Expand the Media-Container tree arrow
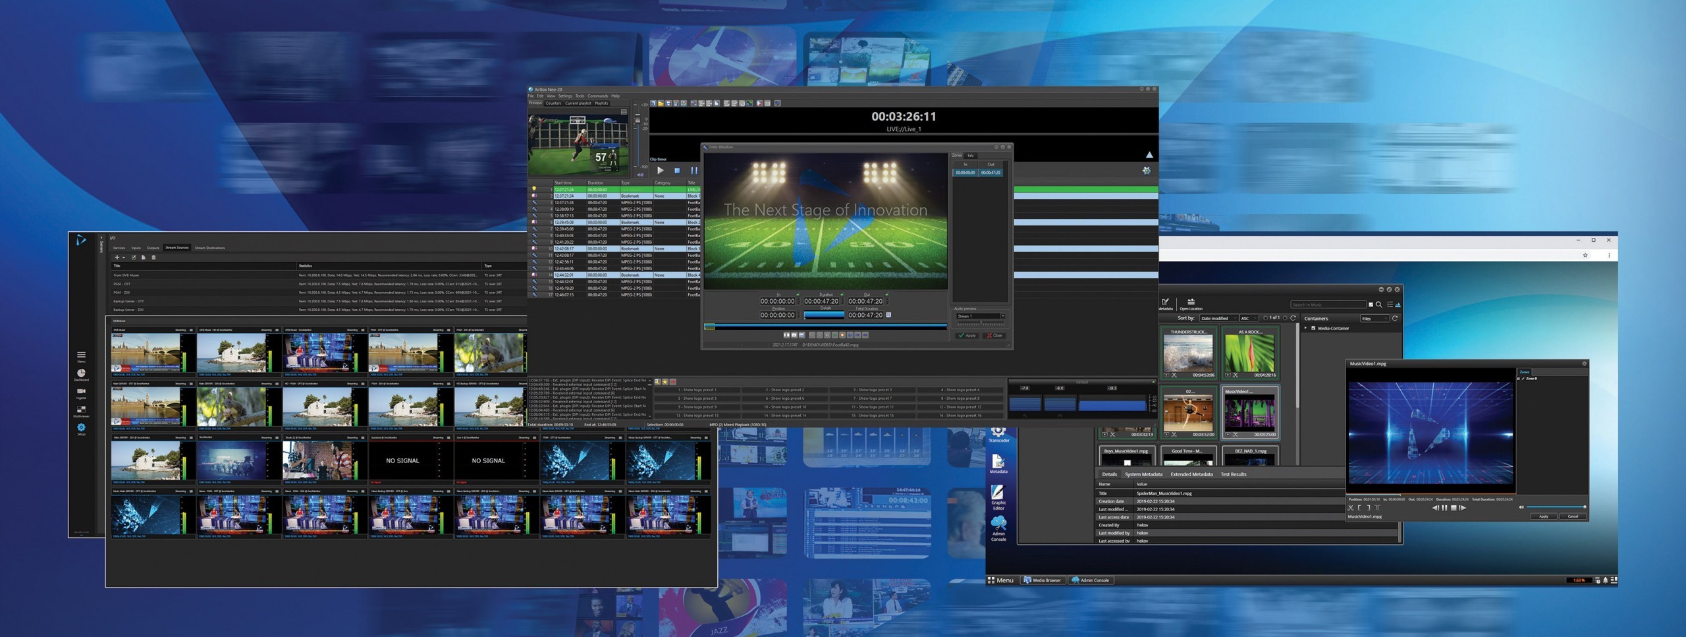 1305,328
